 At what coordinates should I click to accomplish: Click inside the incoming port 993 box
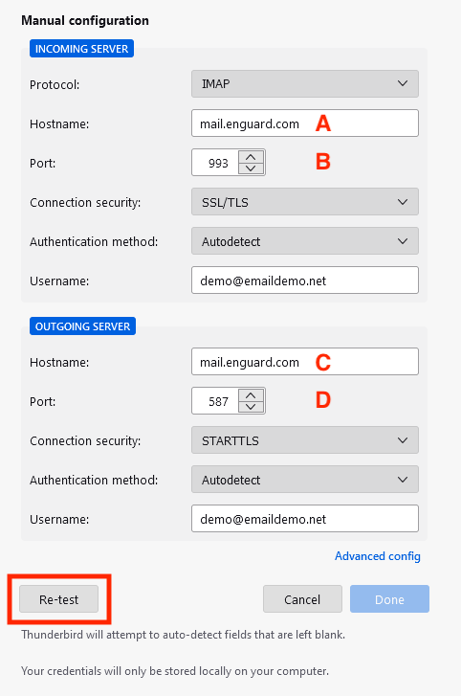215,163
